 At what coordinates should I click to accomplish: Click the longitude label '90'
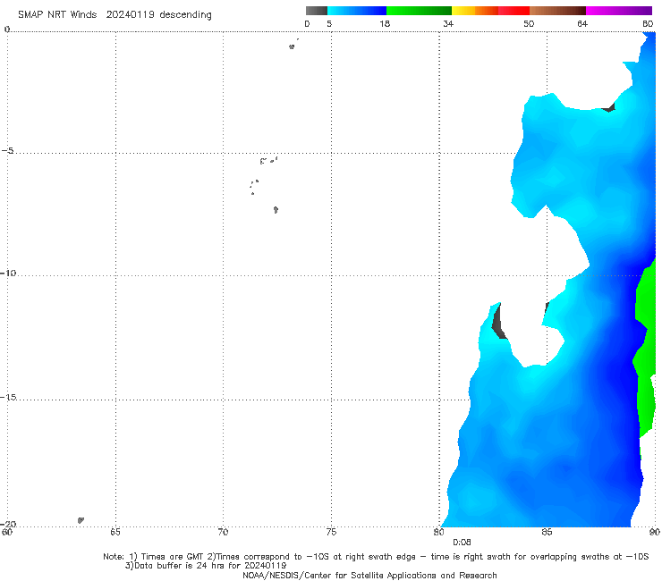(655, 532)
